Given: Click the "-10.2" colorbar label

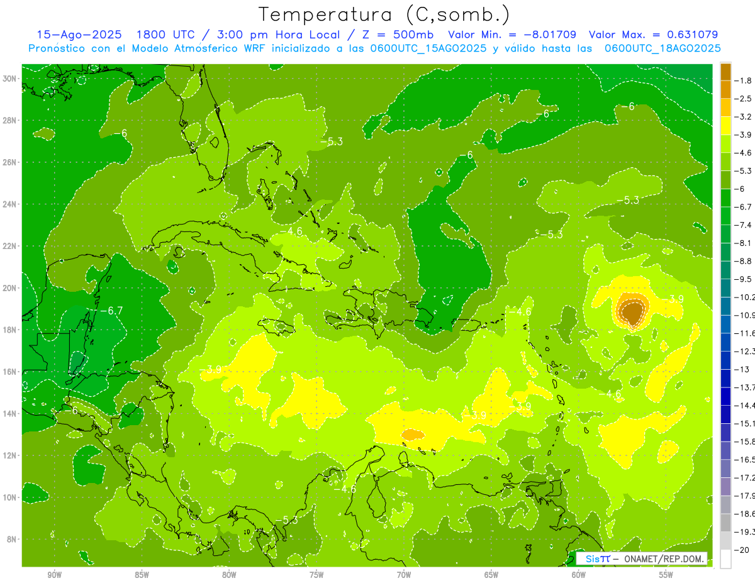Looking at the screenshot, I should pyautogui.click(x=744, y=297).
